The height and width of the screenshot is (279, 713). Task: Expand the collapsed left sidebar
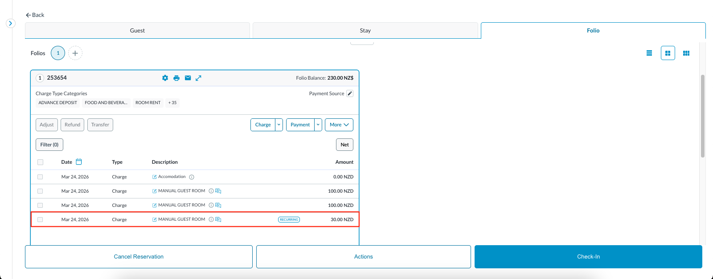(11, 23)
